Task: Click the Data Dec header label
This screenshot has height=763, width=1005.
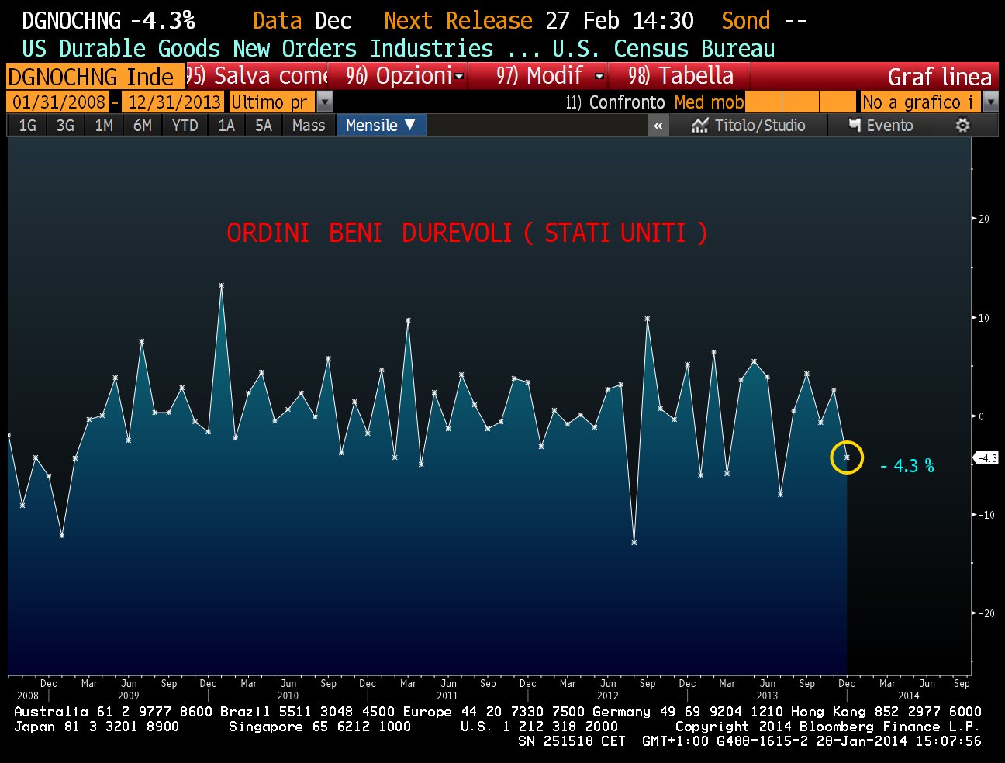Action: pos(302,20)
